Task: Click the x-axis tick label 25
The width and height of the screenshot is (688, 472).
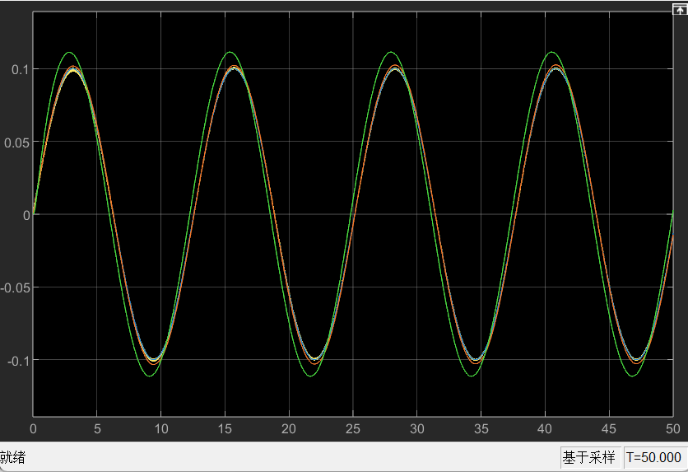Action: point(352,428)
